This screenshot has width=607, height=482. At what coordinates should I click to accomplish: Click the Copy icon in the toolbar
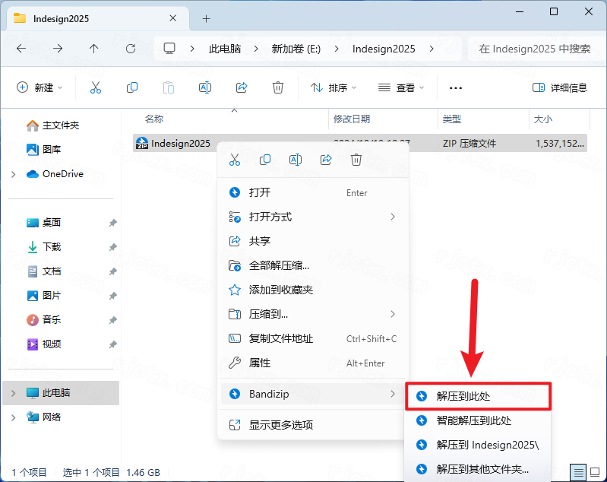132,87
